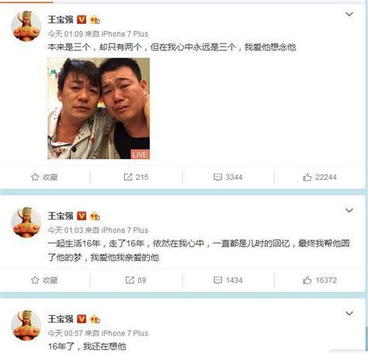368x353 pixels.
Task: Expand the chevron menu on the third post
Action: (x=349, y=313)
